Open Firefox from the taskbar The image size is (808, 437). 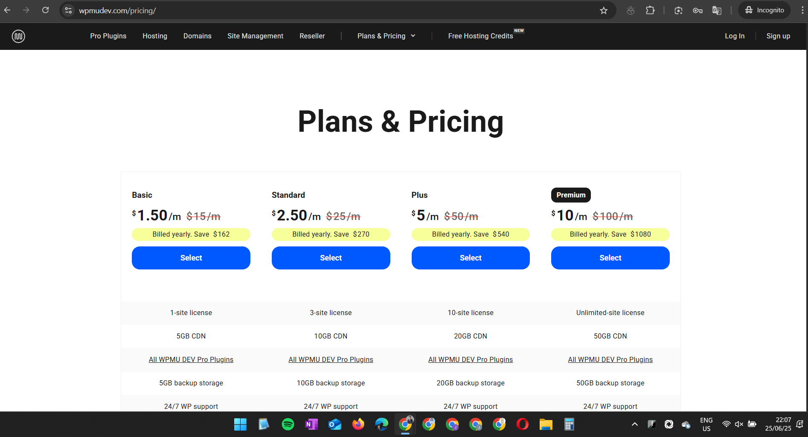[x=358, y=424]
